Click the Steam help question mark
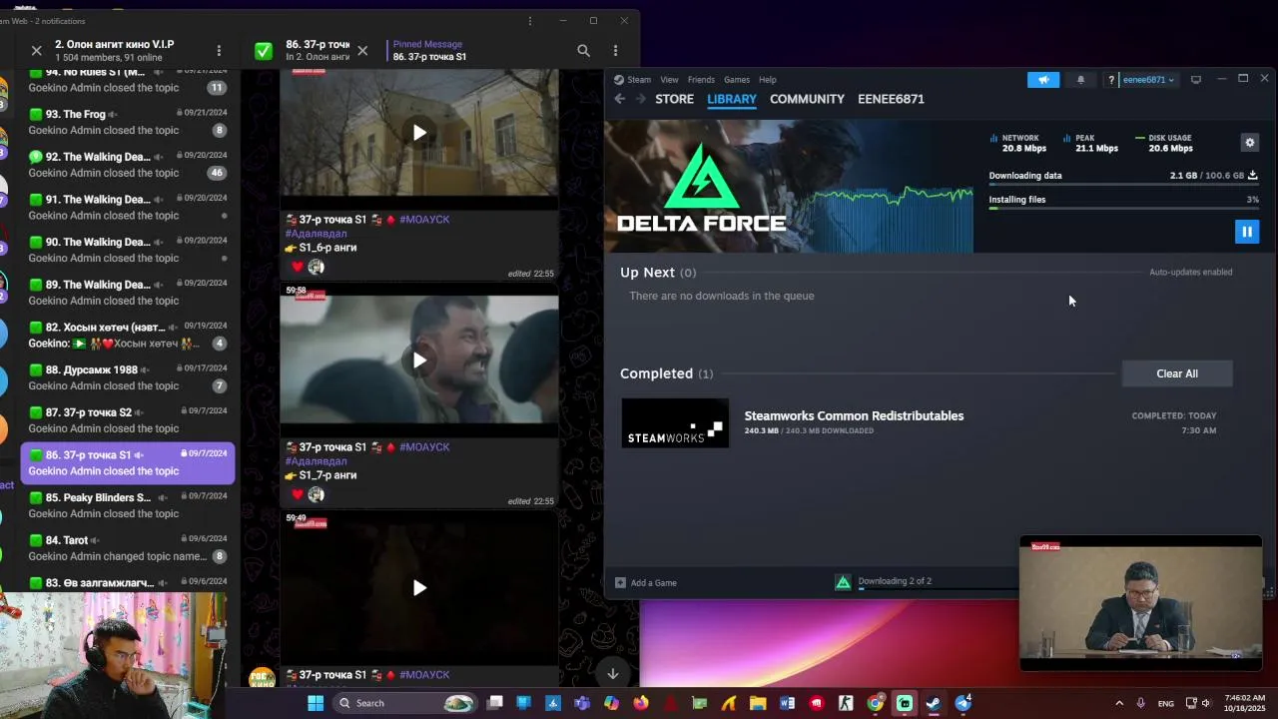 pos(1111,80)
